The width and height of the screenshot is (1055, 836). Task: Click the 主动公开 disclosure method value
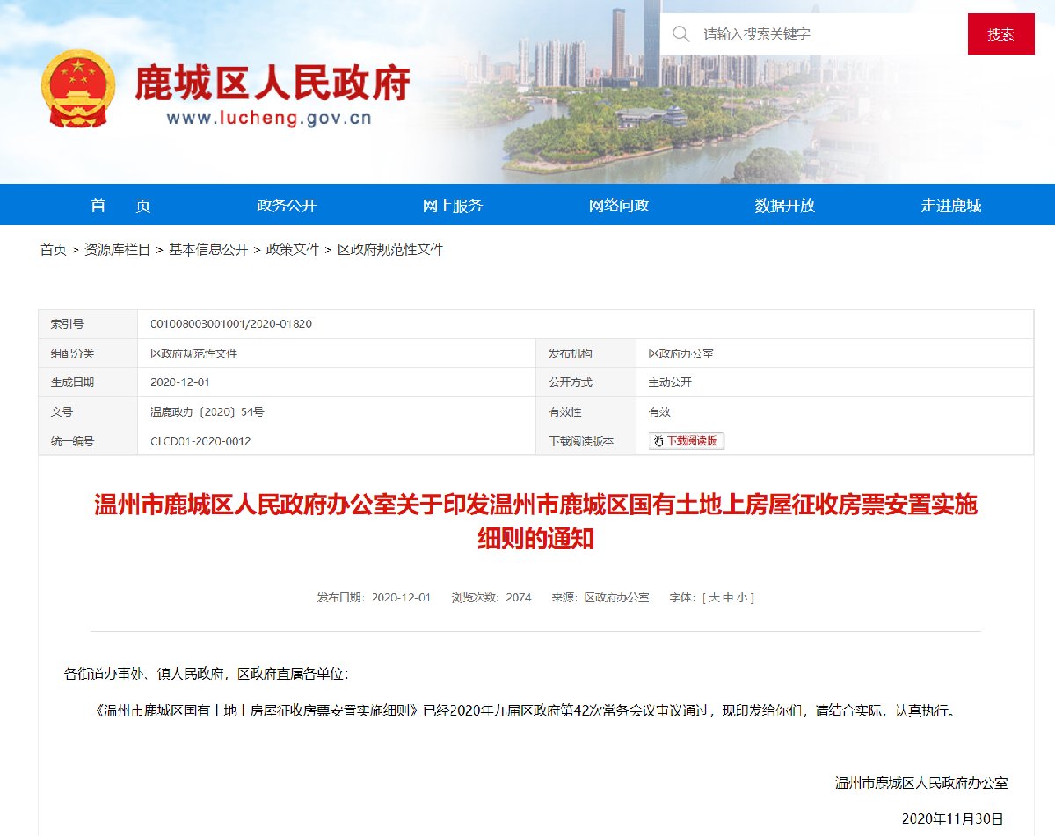670,382
